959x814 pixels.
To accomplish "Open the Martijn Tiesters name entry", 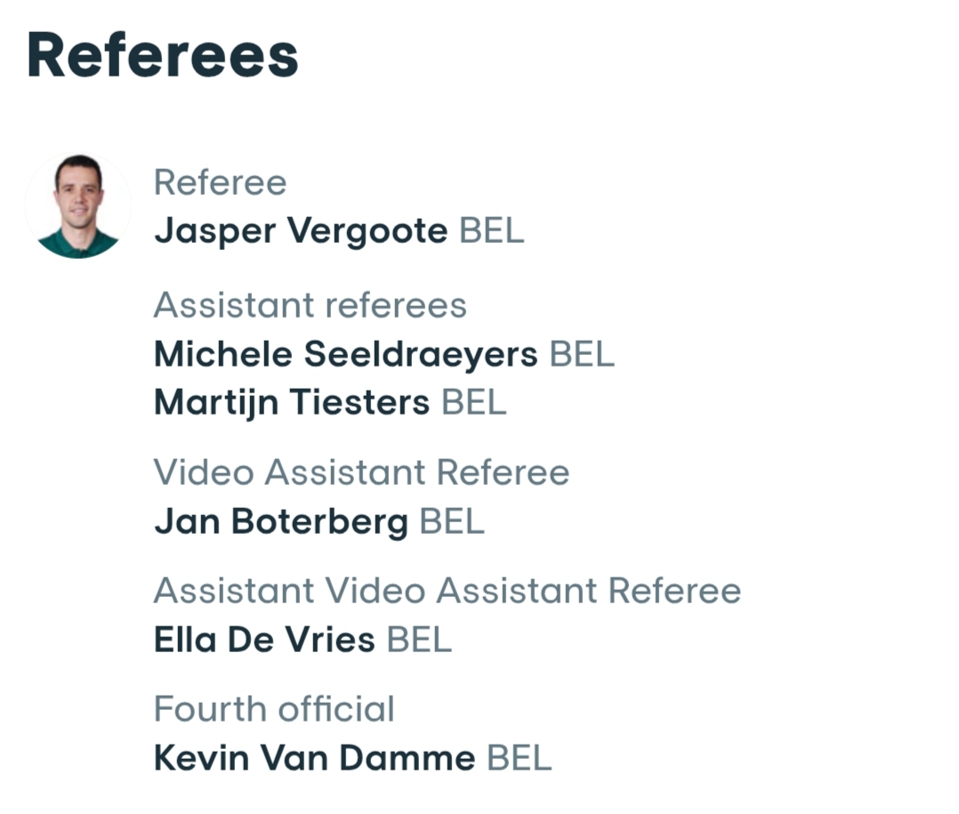I will click(x=292, y=402).
